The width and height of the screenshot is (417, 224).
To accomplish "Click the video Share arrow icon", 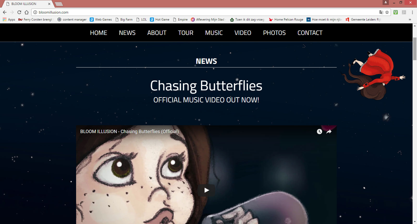I will pyautogui.click(x=329, y=132).
